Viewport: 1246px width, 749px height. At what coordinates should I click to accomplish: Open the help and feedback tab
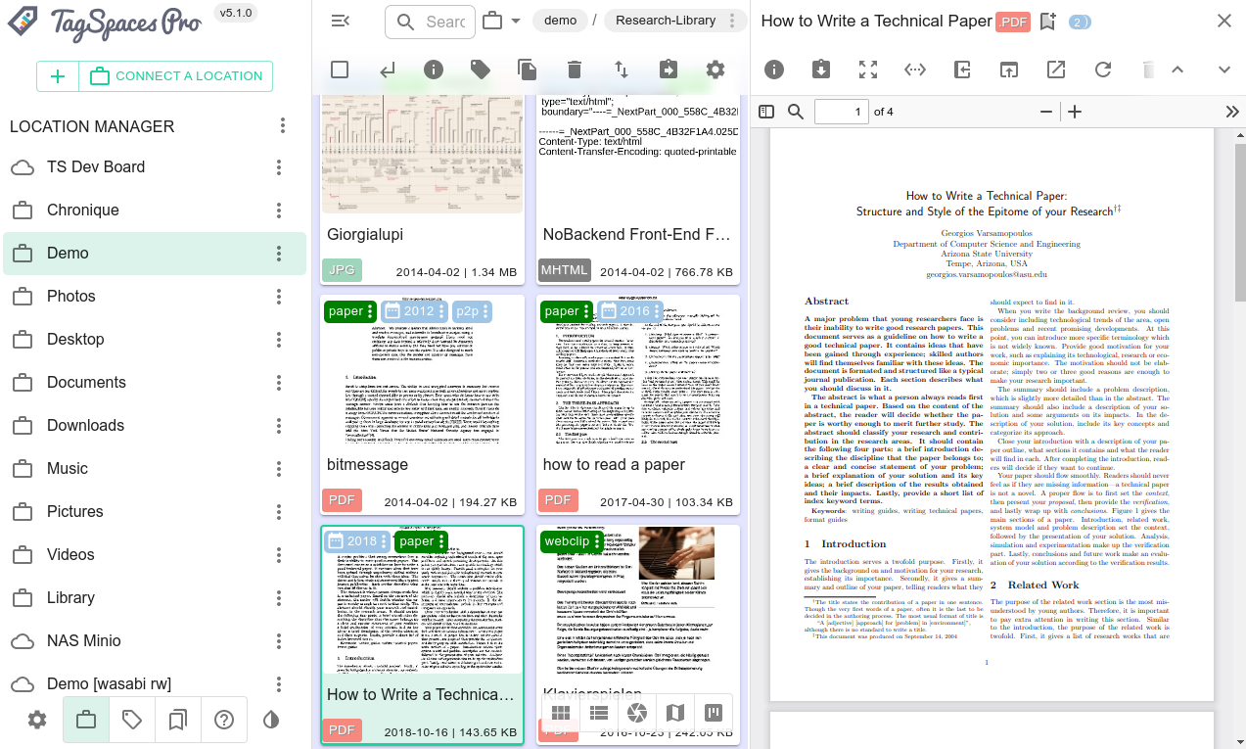224,720
